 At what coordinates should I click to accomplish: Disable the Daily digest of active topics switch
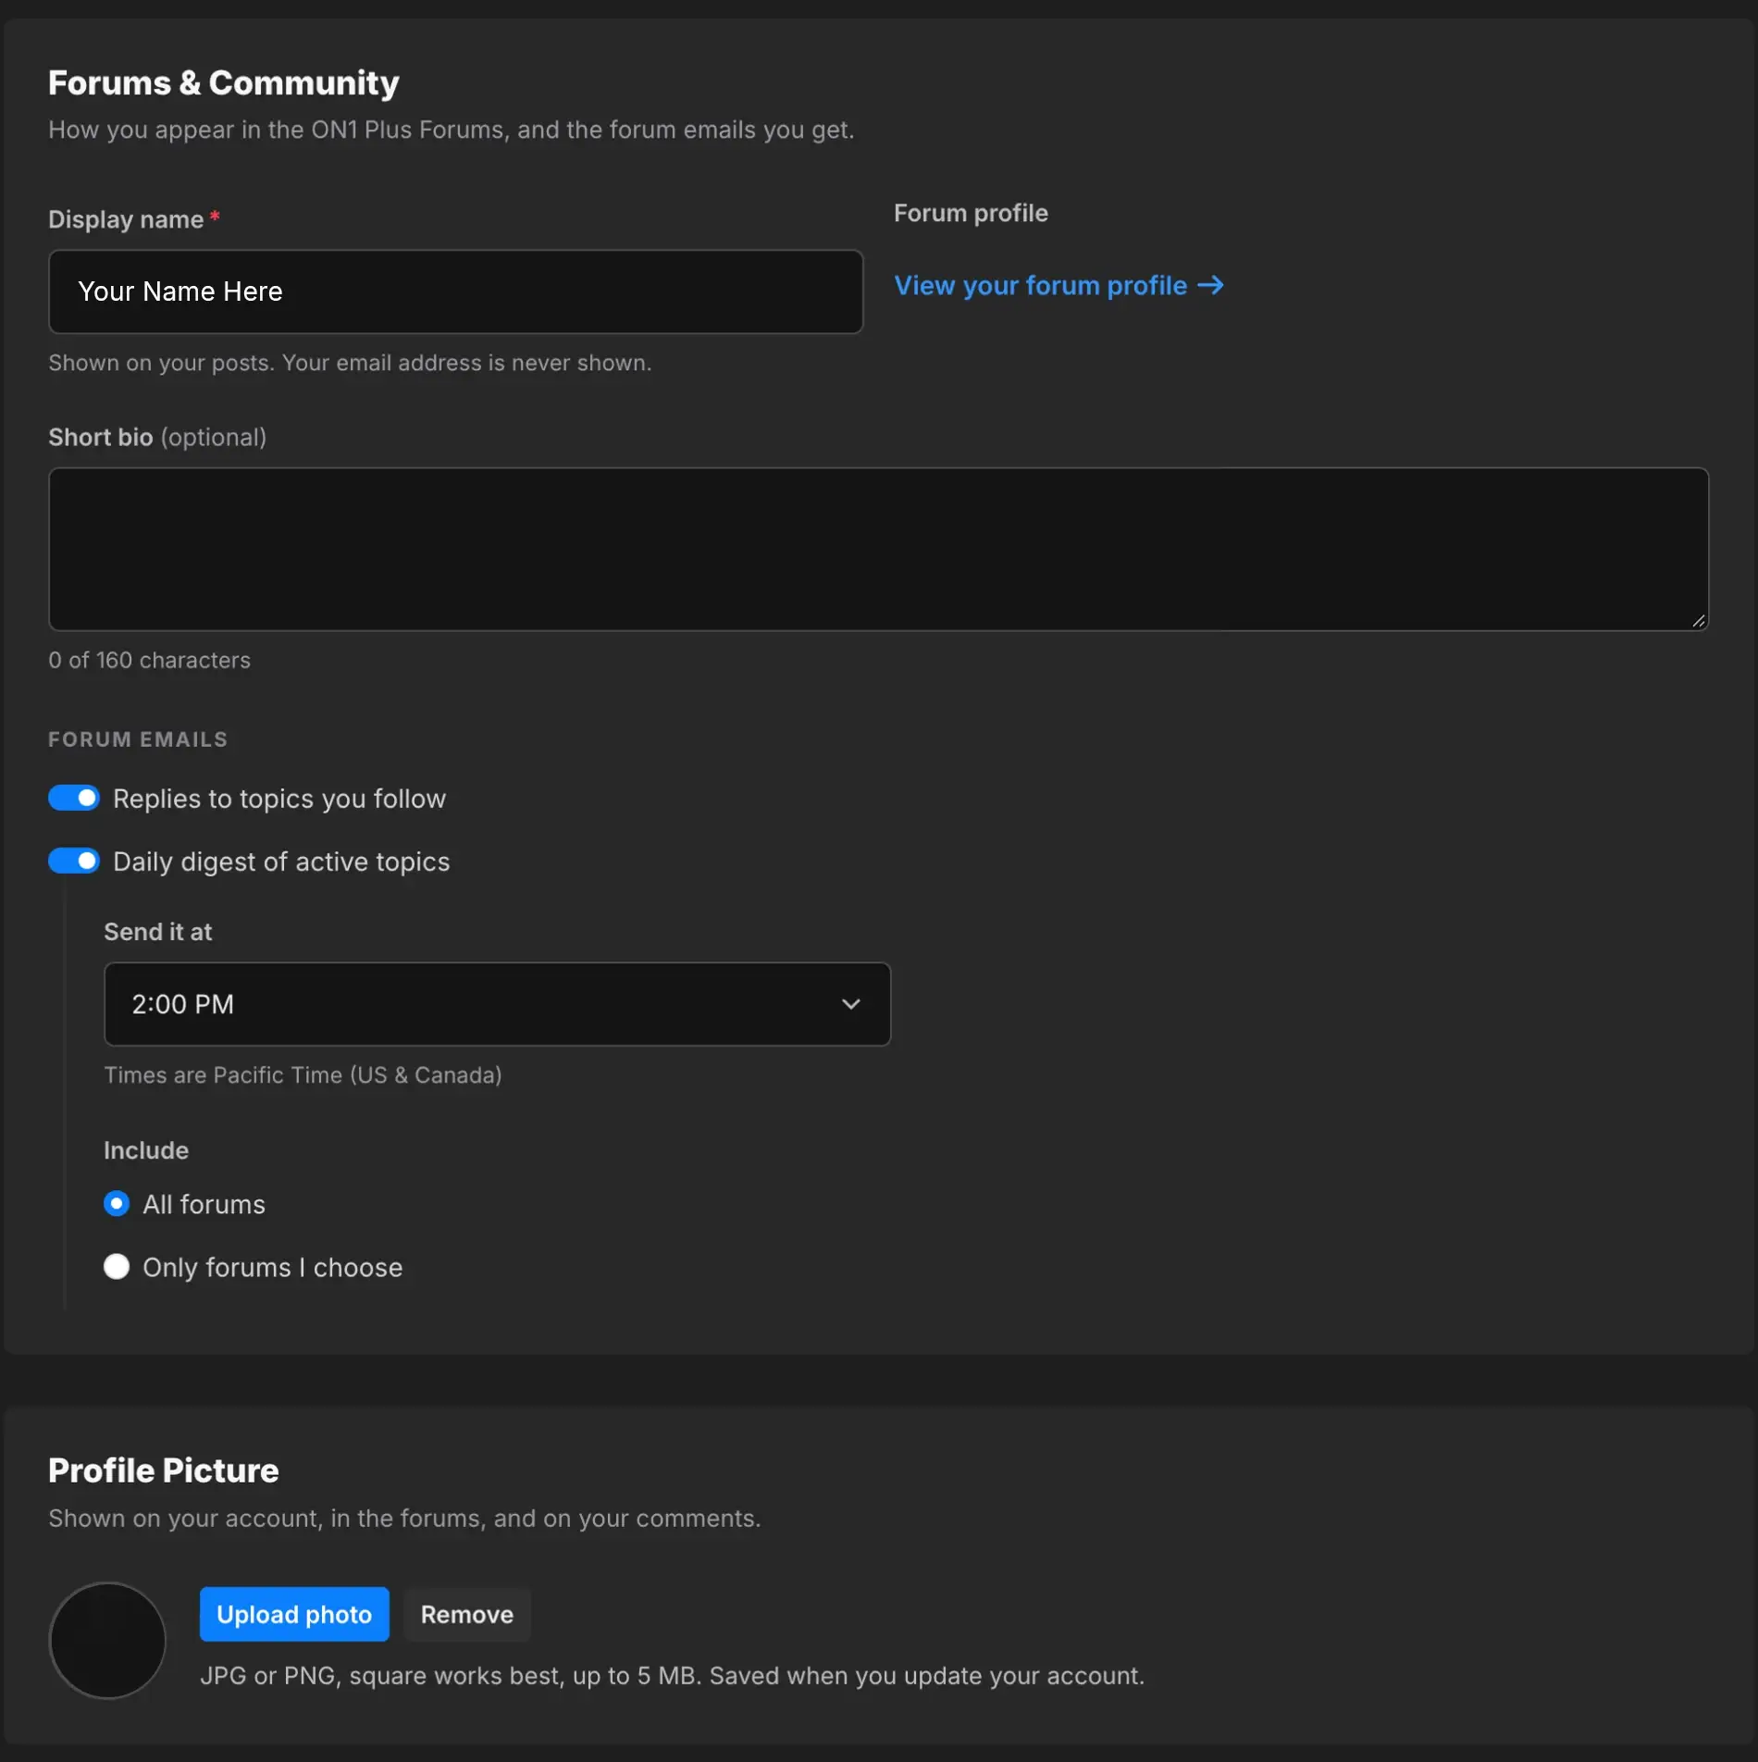point(74,861)
